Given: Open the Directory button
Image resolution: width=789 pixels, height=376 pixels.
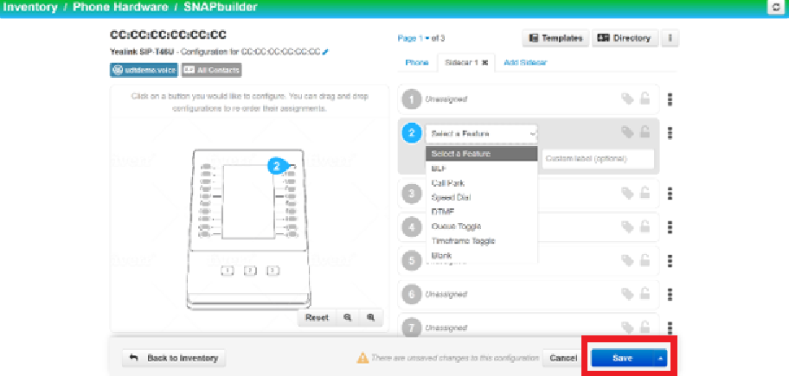Looking at the screenshot, I should [x=625, y=38].
